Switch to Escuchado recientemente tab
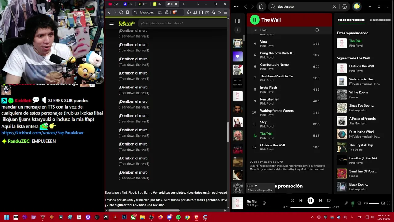This screenshot has height=222, width=394. (x=380, y=20)
